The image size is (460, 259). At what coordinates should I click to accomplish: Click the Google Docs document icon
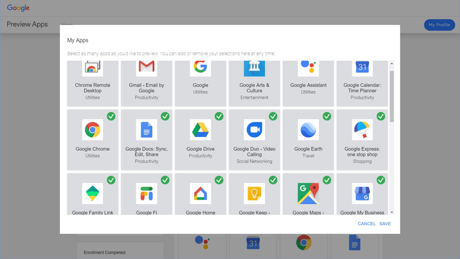pyautogui.click(x=147, y=130)
